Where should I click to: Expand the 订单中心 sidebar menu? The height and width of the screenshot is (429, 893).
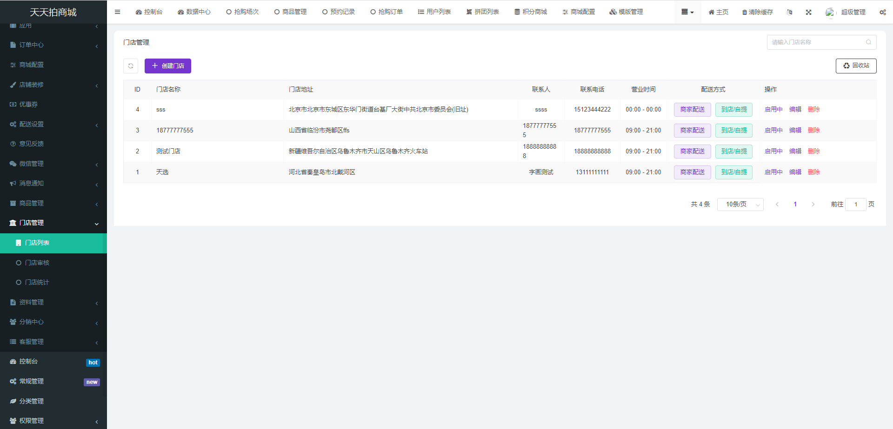pyautogui.click(x=53, y=45)
